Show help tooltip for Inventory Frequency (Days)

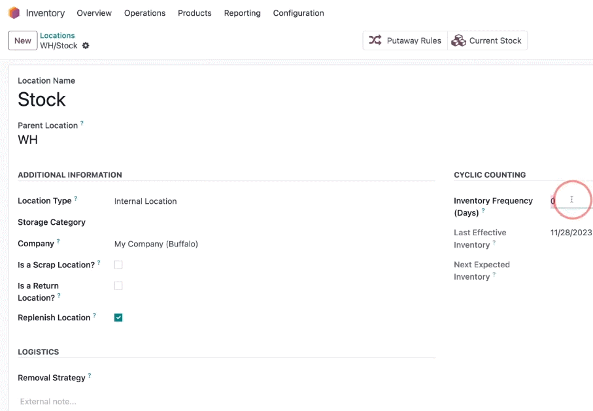point(483,210)
